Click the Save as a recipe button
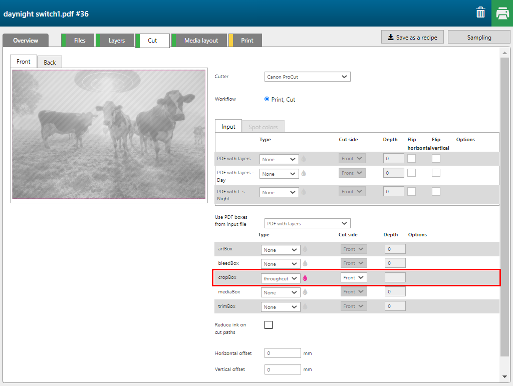Viewport: 513px width, 386px height. [412, 37]
